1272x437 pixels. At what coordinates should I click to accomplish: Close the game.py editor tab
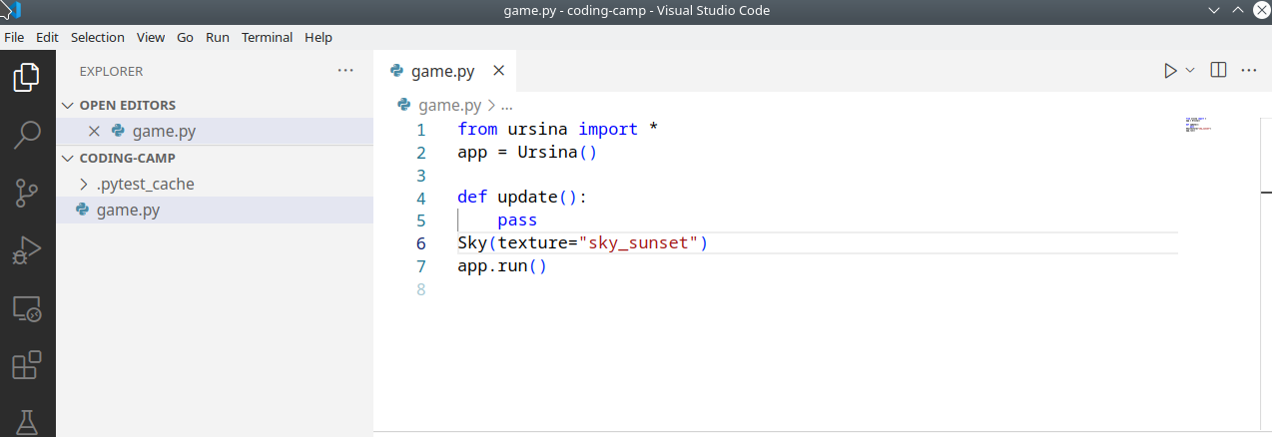coord(499,71)
